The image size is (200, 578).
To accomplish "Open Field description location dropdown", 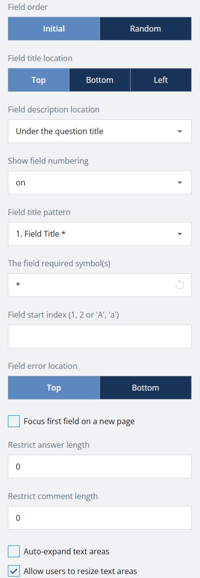I will pyautogui.click(x=100, y=131).
